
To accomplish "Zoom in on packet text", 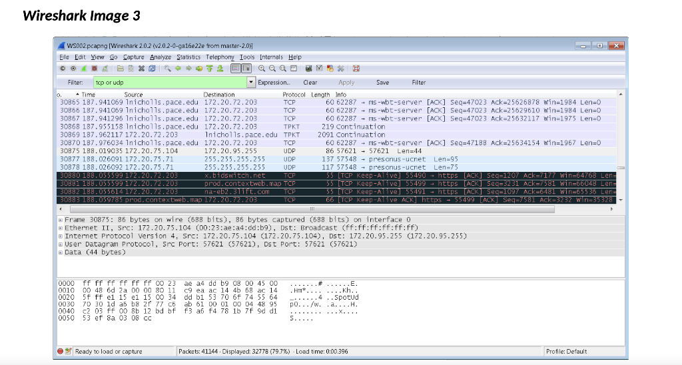I will 261,69.
